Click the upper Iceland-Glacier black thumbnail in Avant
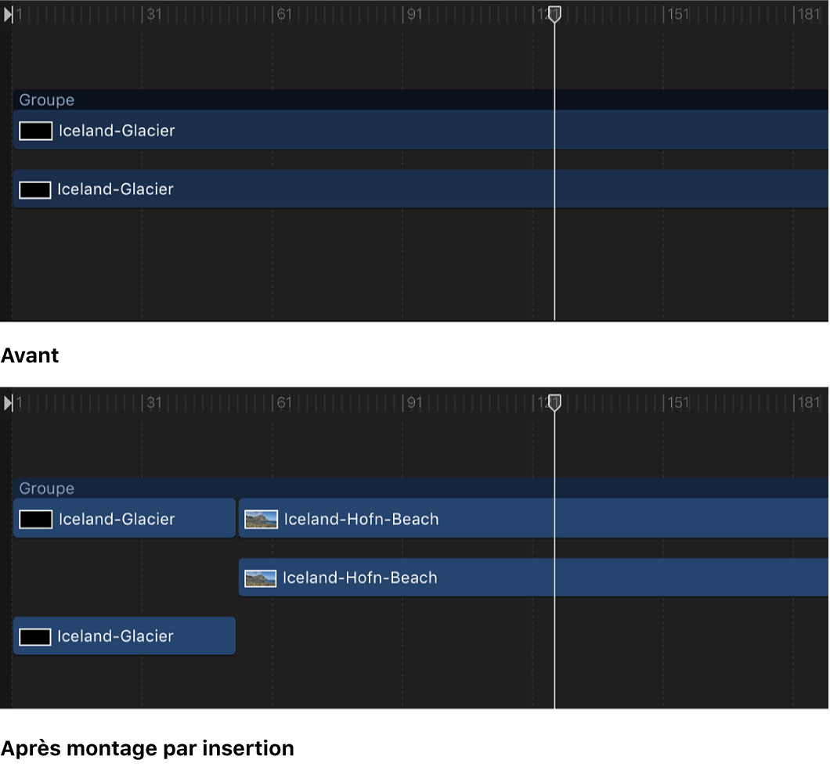830x767 pixels. click(35, 131)
